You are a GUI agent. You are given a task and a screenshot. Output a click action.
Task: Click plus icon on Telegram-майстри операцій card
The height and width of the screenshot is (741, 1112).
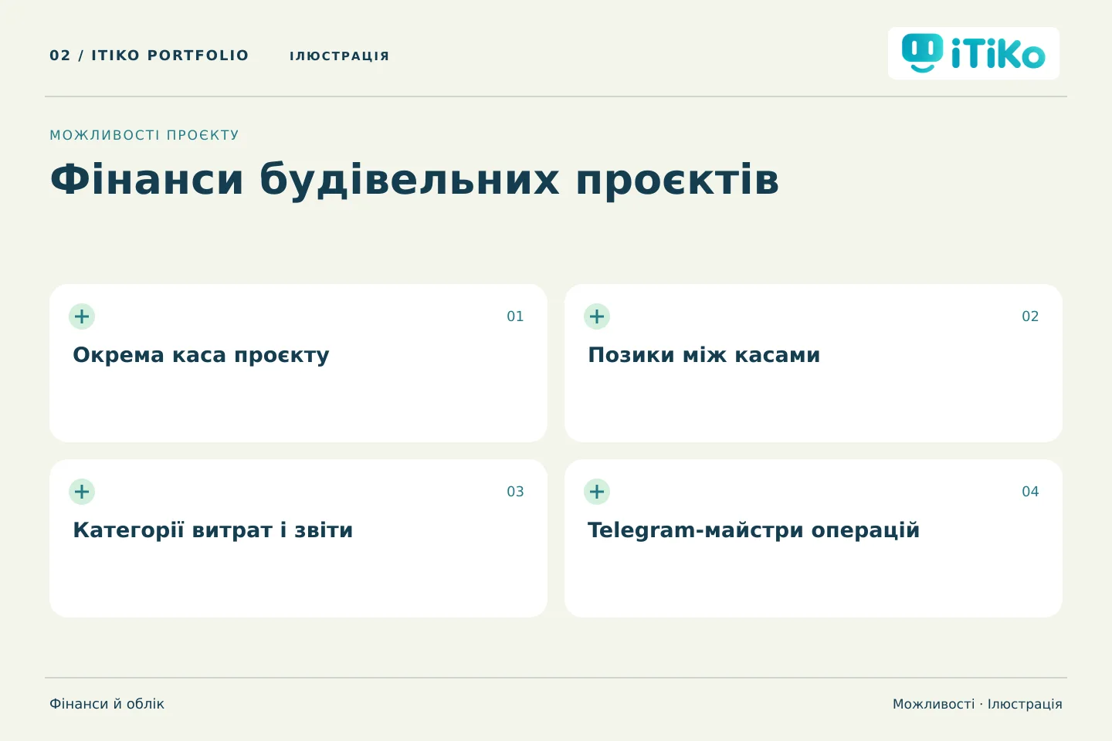click(597, 492)
